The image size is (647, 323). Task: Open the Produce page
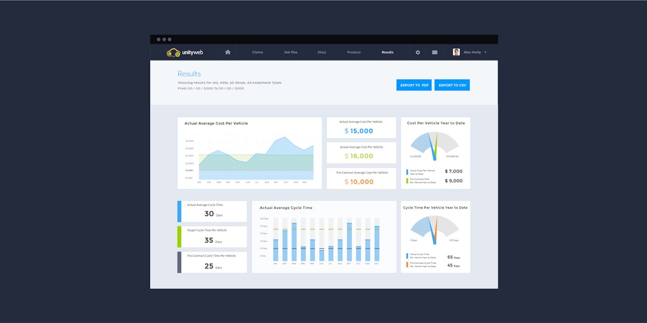354,52
